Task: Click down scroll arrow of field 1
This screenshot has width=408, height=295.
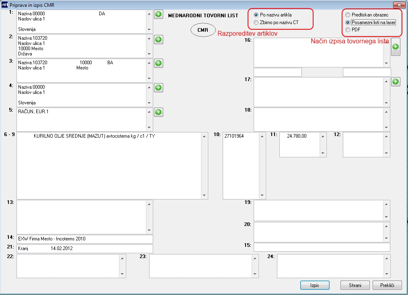Action: click(x=149, y=30)
